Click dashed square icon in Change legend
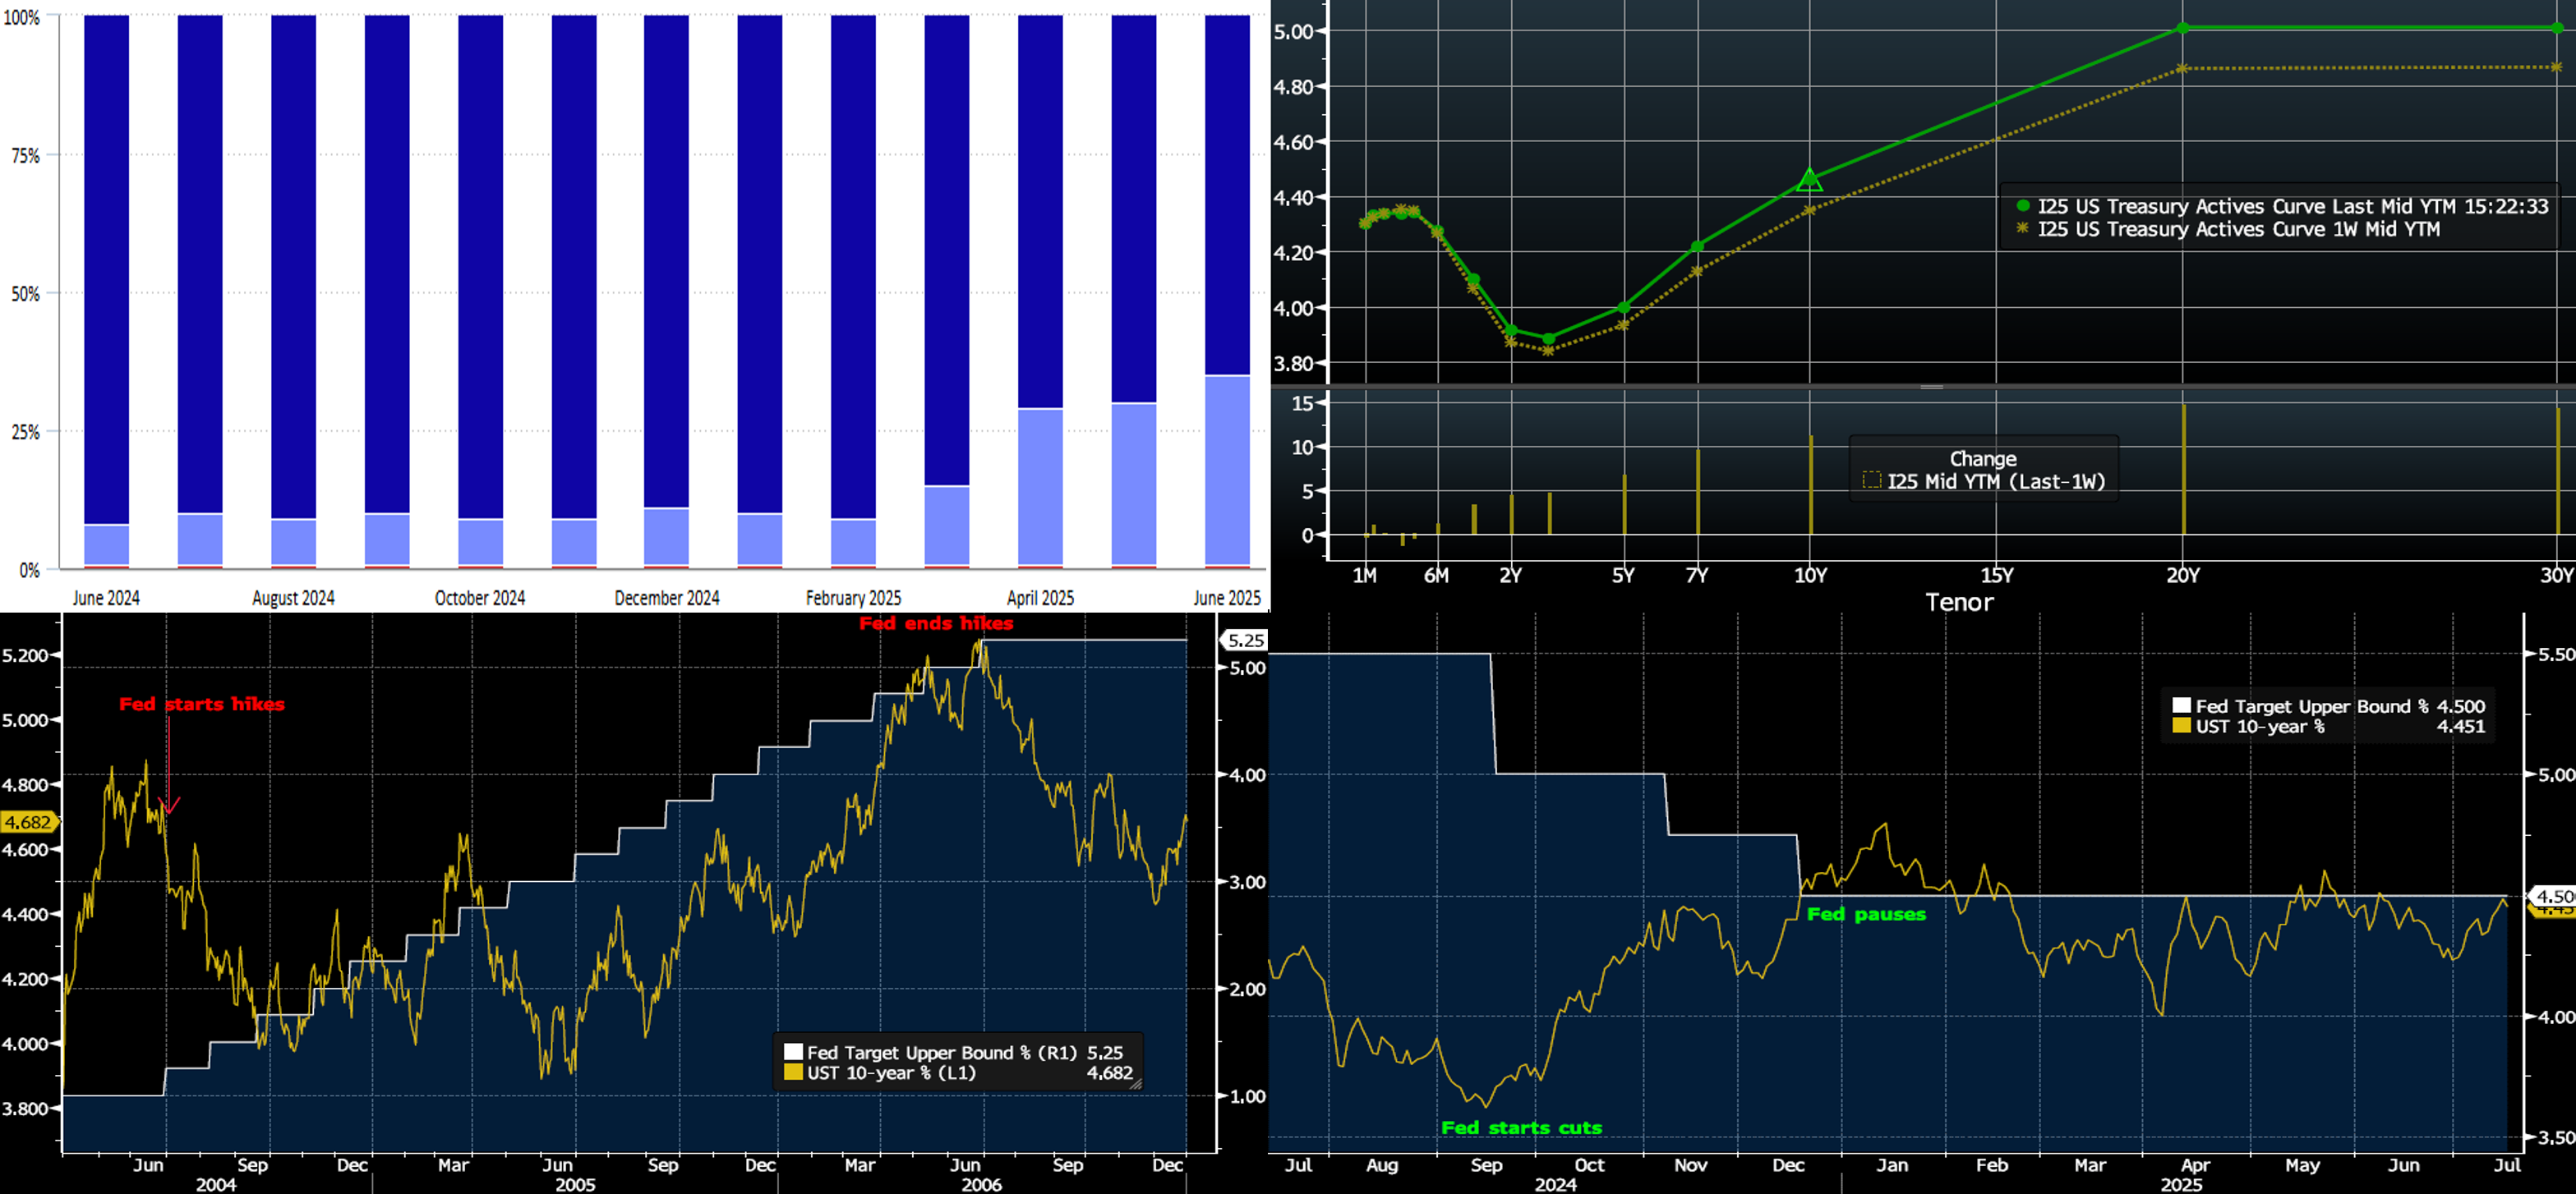 click(1872, 480)
